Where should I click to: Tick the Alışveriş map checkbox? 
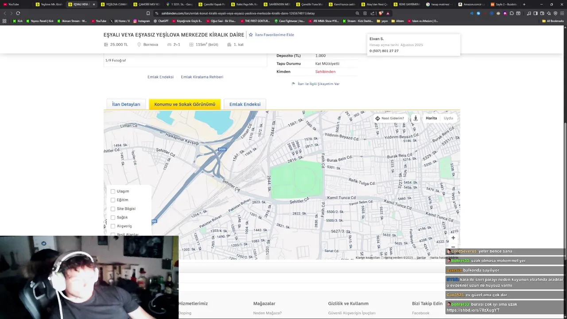pos(113,226)
